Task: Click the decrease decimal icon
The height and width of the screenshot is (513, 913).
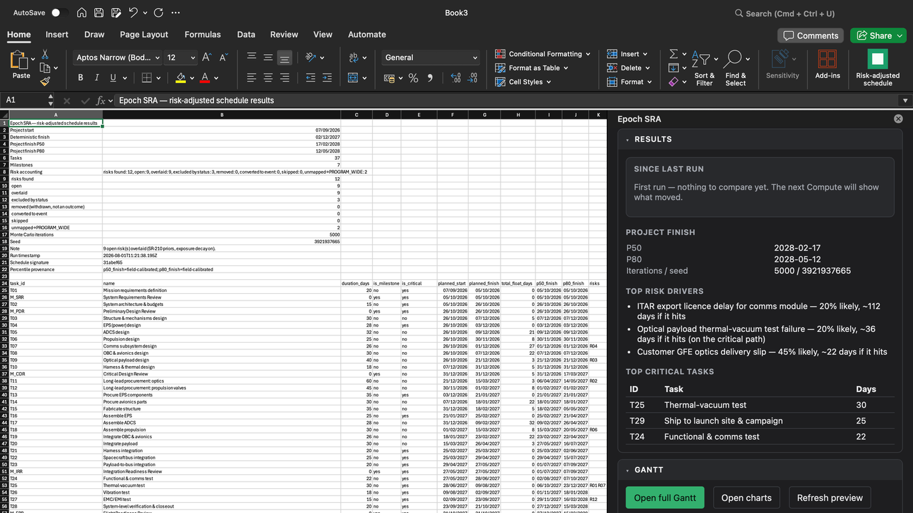Action: pyautogui.click(x=473, y=78)
